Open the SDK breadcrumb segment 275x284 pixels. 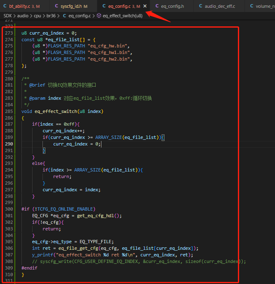pyautogui.click(x=7, y=16)
